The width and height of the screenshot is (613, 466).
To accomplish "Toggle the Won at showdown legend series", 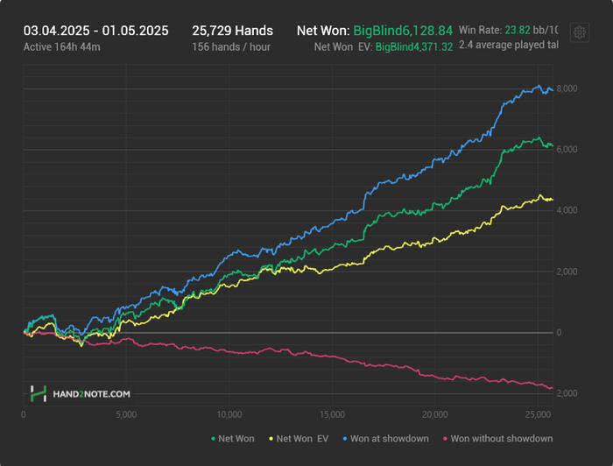I will (385, 439).
